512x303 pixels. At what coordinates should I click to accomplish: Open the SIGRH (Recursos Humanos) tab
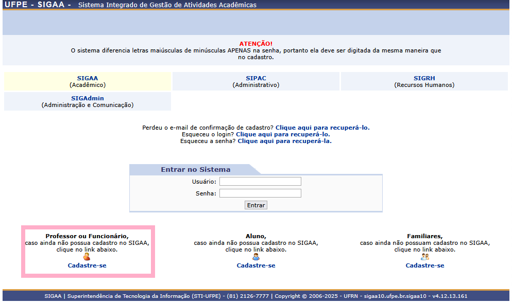coord(424,82)
